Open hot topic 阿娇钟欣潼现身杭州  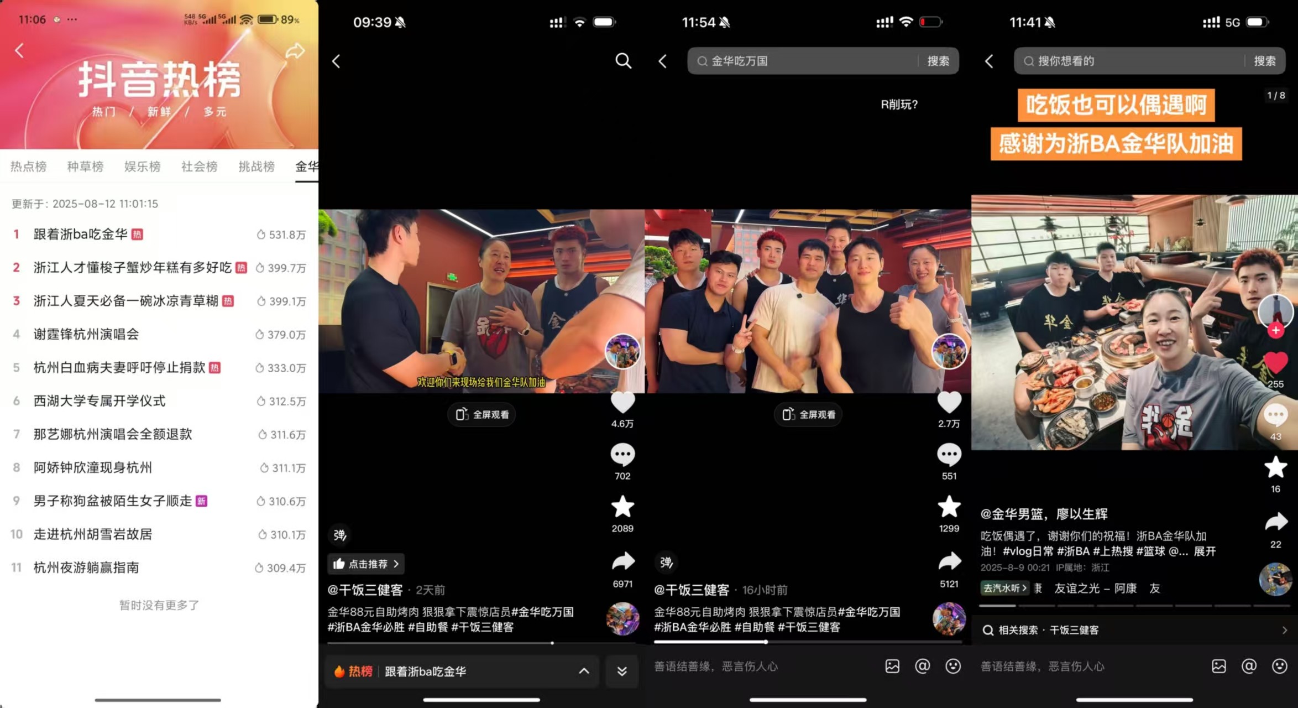pos(159,468)
